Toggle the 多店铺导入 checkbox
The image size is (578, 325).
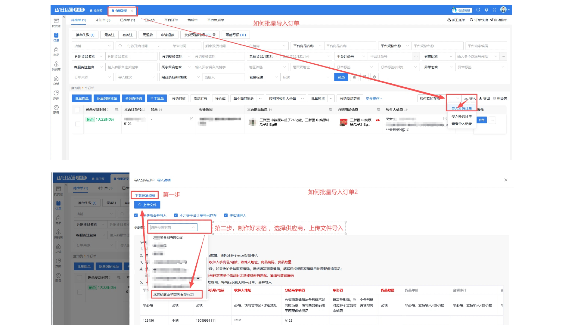coord(226,215)
